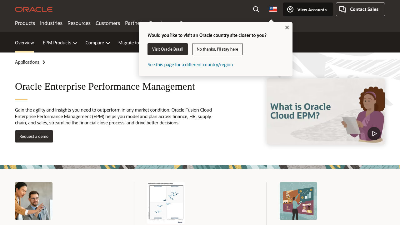
Task: Click the US flag country selector
Action: pos(273,9)
